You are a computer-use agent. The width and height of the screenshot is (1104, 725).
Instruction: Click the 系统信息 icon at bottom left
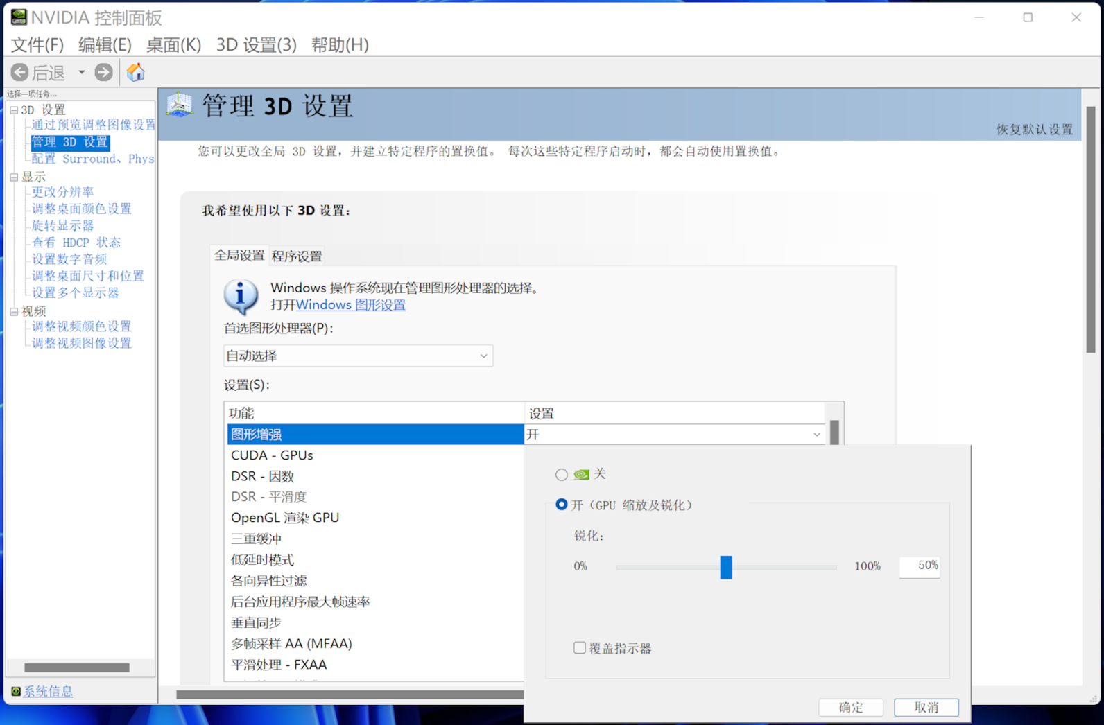15,691
